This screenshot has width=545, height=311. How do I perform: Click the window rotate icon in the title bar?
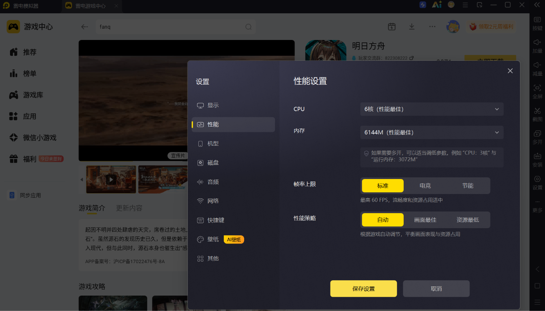pos(480,5)
